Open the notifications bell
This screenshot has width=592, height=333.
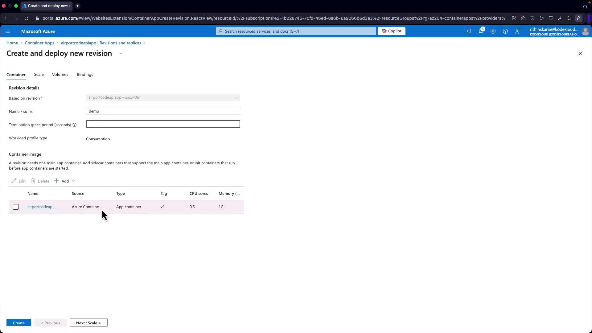[480, 31]
